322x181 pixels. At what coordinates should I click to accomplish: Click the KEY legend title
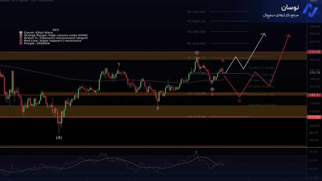click(x=56, y=30)
